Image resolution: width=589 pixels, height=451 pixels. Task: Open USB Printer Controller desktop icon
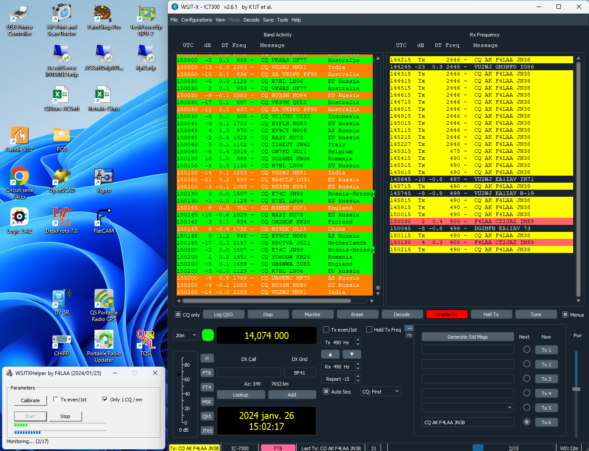point(19,20)
